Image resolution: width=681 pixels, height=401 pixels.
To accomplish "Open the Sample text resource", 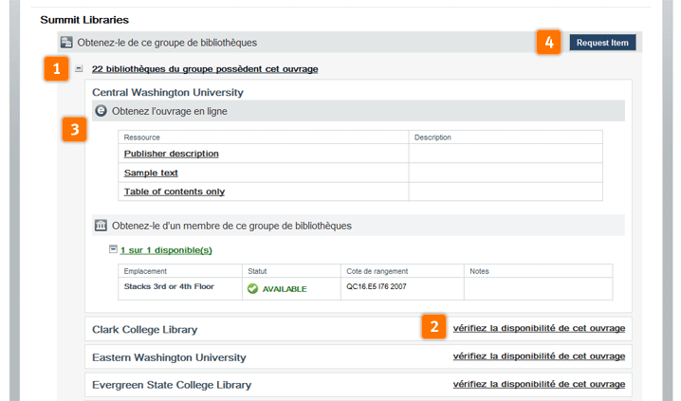I will (x=151, y=173).
